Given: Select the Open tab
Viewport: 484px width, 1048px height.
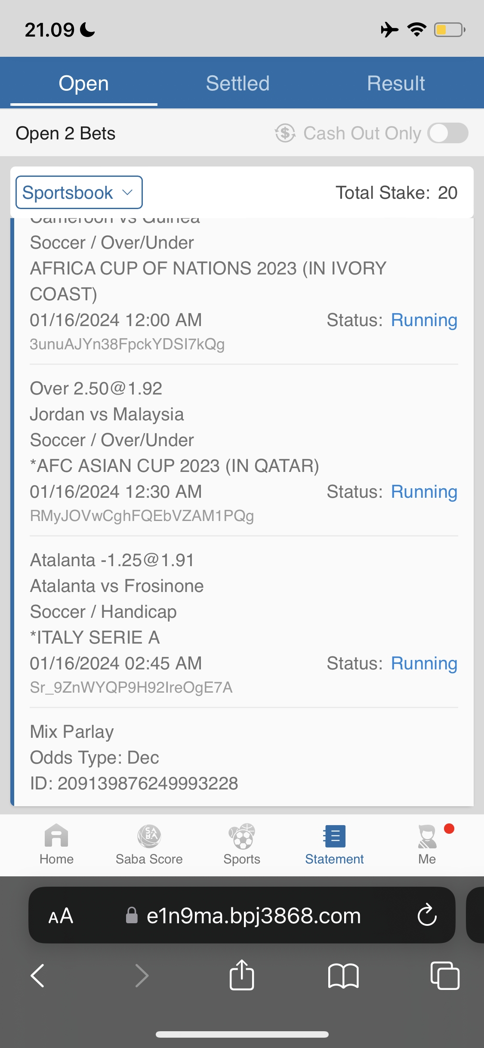Looking at the screenshot, I should pyautogui.click(x=83, y=83).
